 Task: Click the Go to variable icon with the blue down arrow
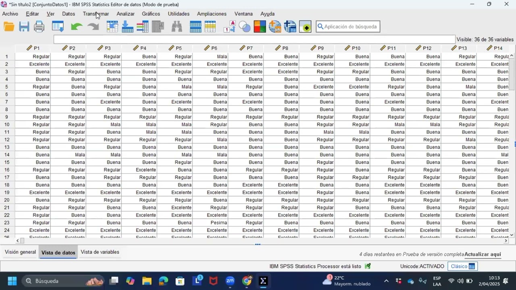tap(127, 27)
